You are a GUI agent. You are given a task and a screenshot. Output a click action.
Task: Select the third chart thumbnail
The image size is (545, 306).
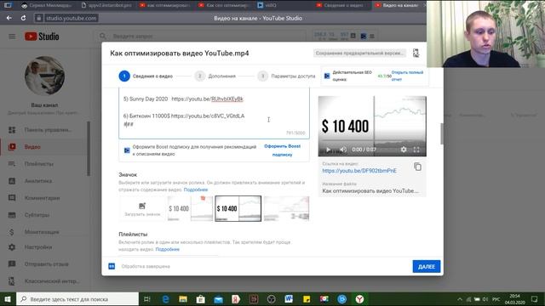(286, 208)
